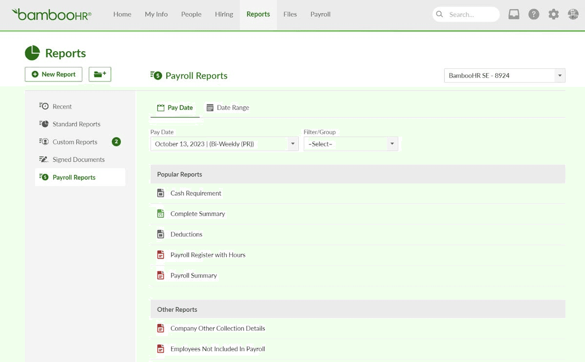Open the Complete Summary report

tap(198, 214)
